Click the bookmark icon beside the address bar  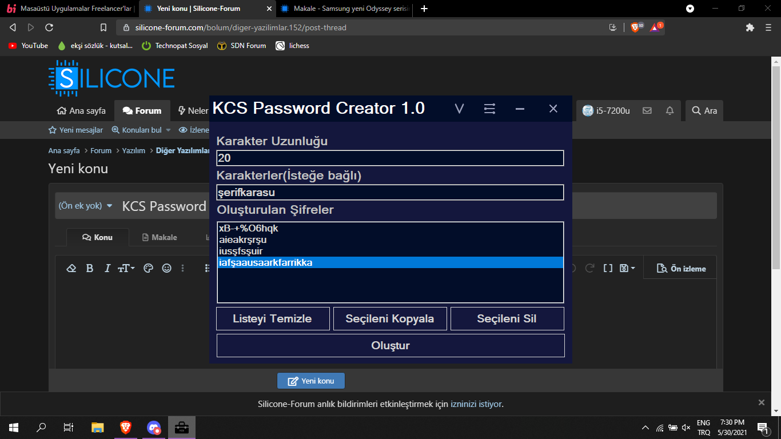(x=103, y=27)
